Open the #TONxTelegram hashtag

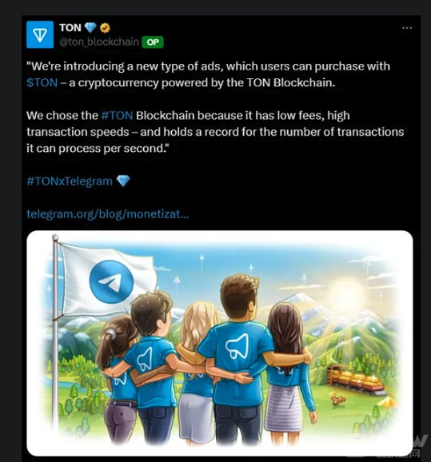(70, 181)
